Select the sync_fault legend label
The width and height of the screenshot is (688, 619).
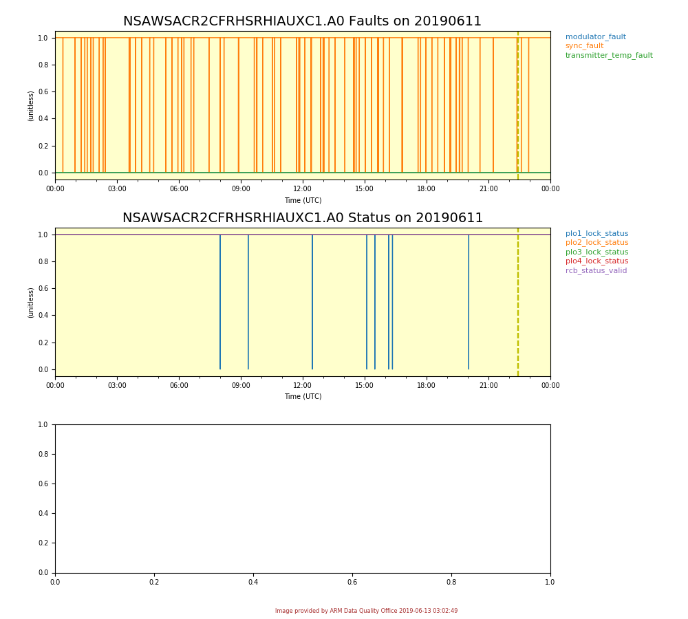coord(584,45)
